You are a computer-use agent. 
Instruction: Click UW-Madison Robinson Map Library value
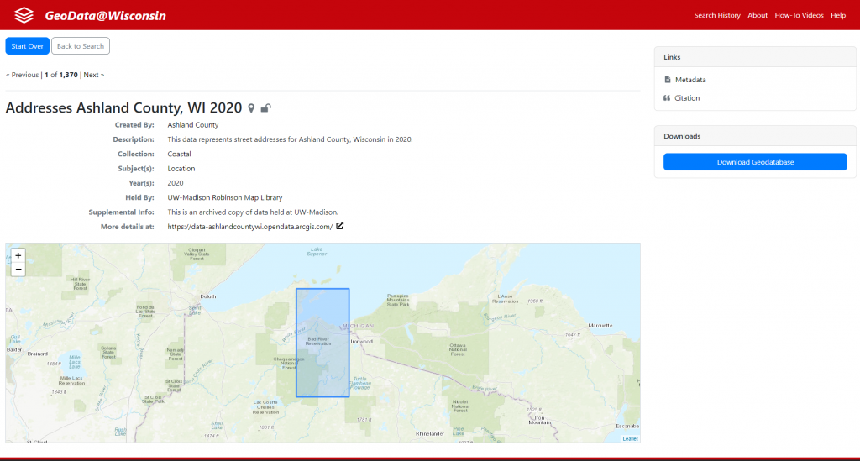click(x=225, y=197)
